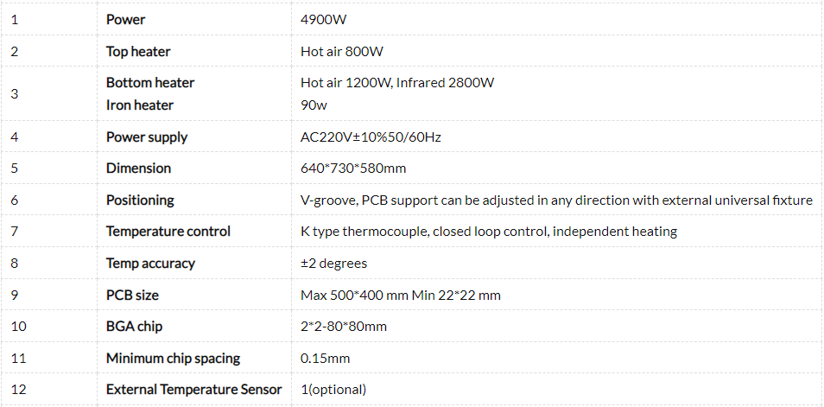Click the Power row label

[x=125, y=19]
